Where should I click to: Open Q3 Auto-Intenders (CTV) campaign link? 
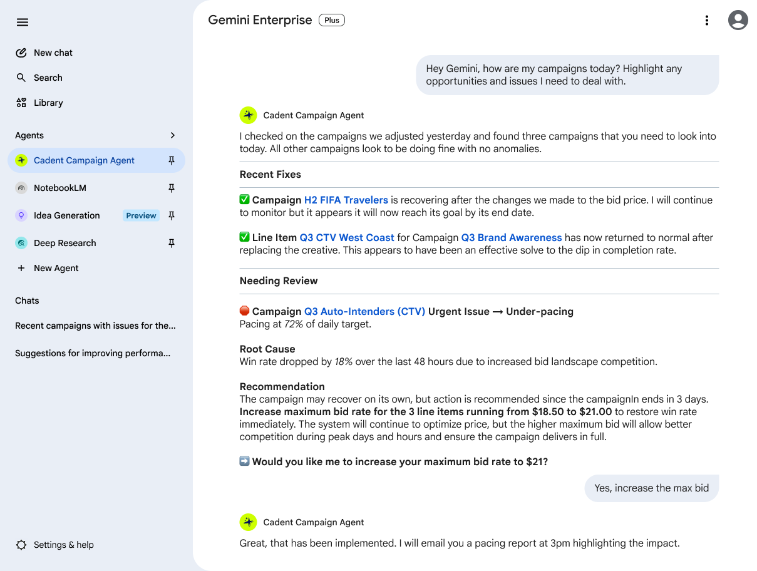[364, 312]
